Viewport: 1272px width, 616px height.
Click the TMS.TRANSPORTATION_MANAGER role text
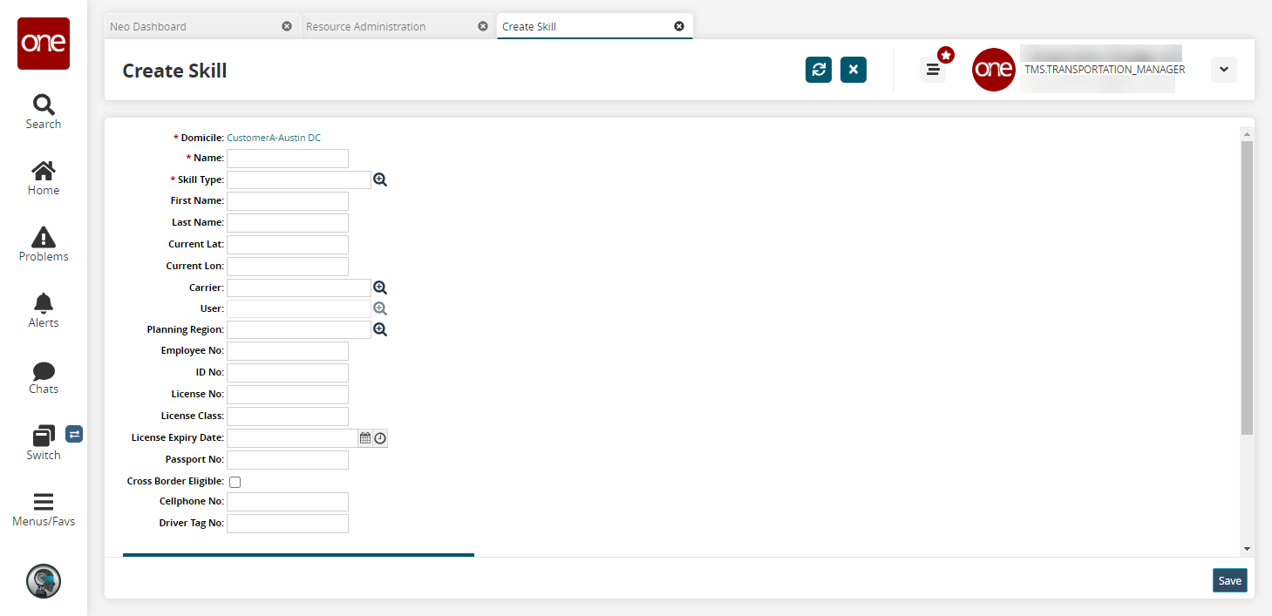pos(1105,70)
